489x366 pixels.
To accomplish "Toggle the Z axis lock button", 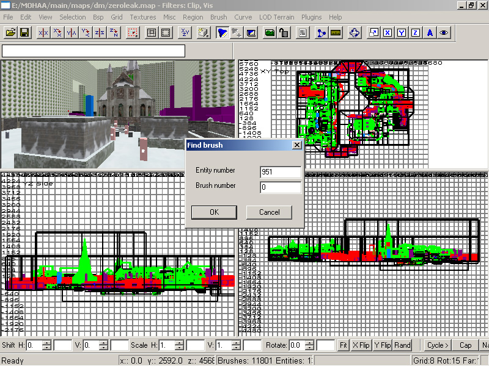I will [x=416, y=32].
